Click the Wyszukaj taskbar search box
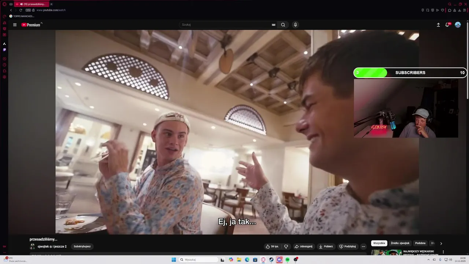 198,260
